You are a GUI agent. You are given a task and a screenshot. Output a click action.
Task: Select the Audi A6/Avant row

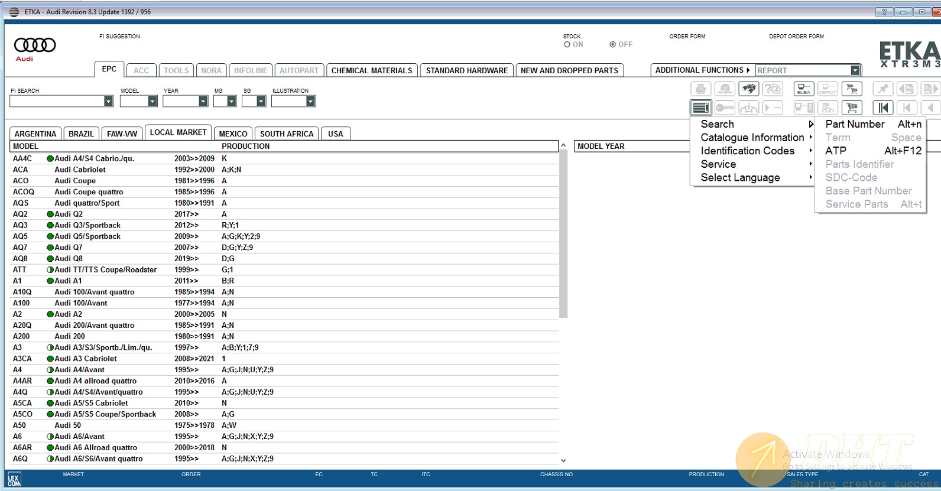pyautogui.click(x=284, y=437)
